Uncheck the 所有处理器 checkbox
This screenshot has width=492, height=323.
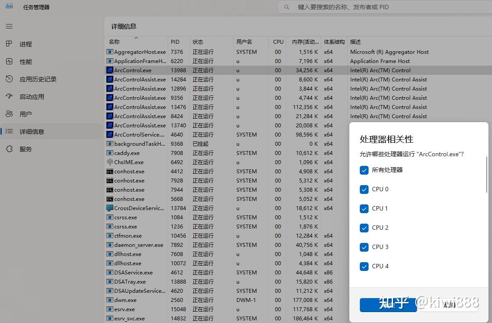tap(364, 170)
